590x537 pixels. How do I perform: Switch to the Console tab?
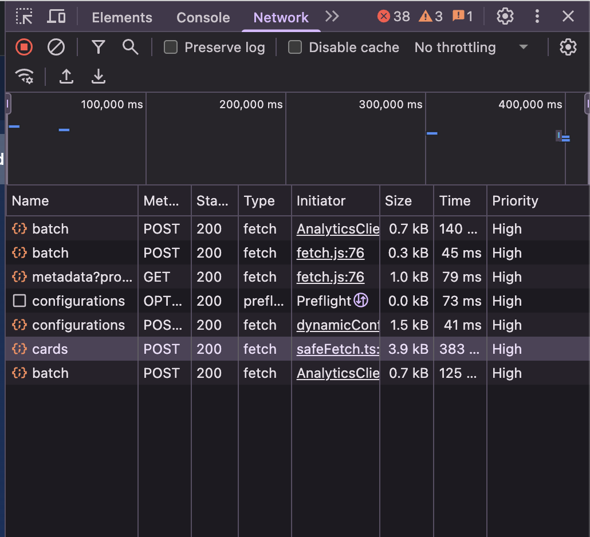(203, 18)
